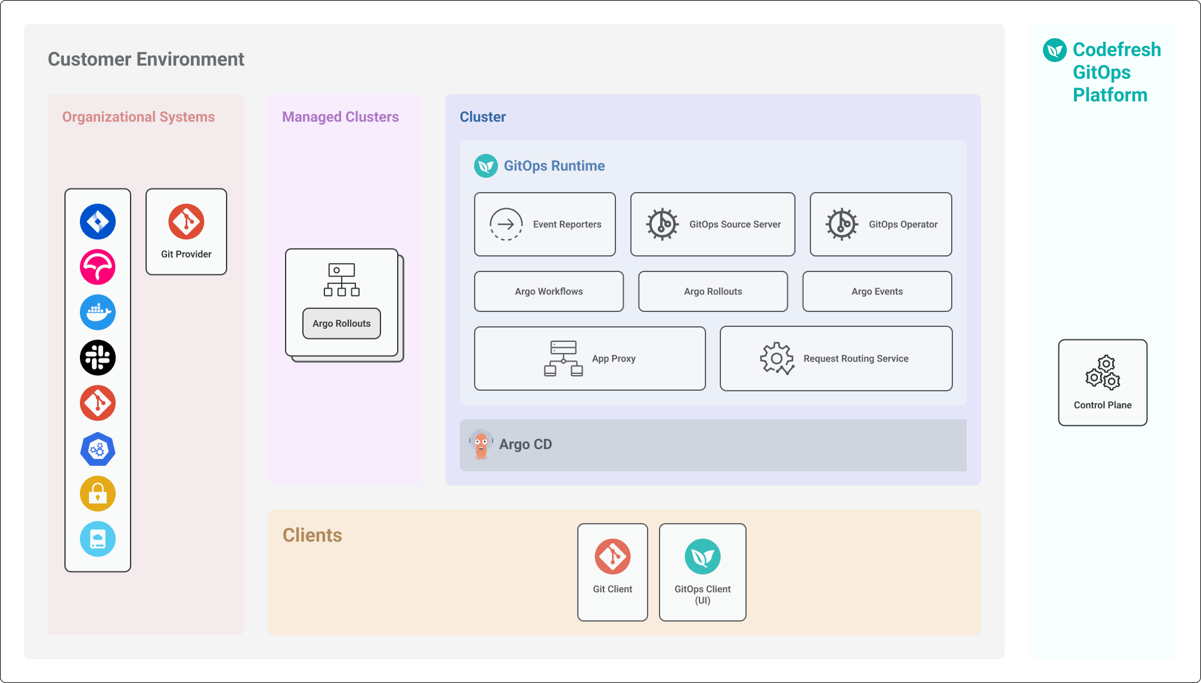Click the Argo Workflows box
Screen dimensions: 1201x683
pos(549,291)
